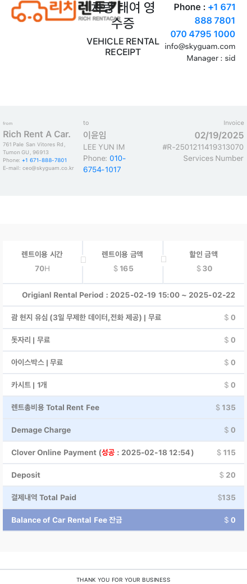
Task: Select the 카시트 1개 row
Action: [124, 385]
